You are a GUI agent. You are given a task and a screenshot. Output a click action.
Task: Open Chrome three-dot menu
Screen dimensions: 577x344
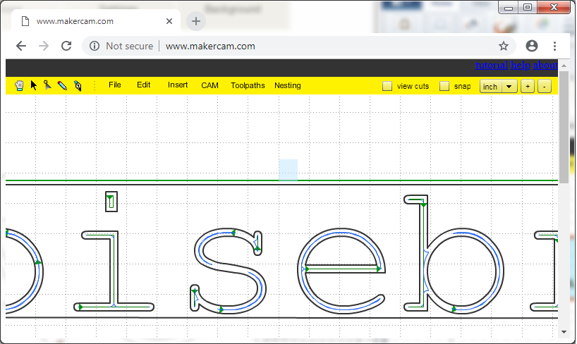555,46
